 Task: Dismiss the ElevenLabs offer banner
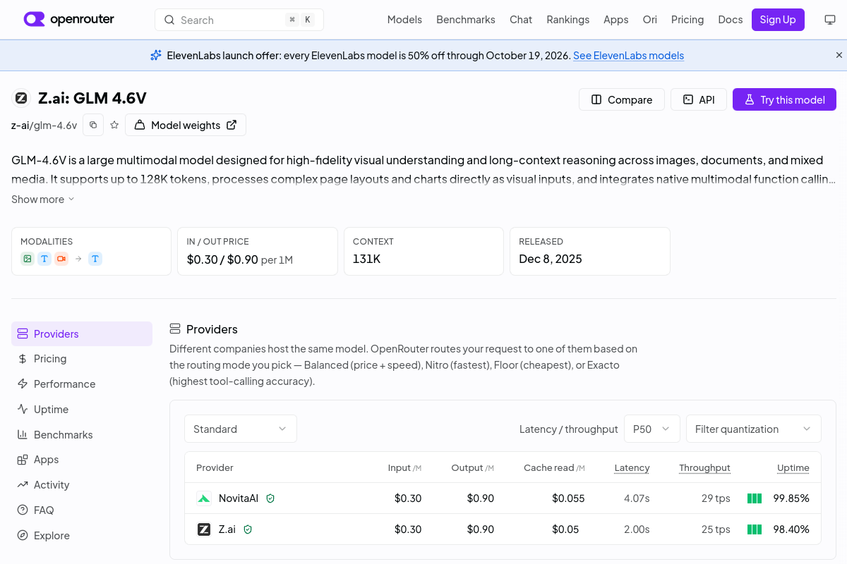click(x=839, y=55)
